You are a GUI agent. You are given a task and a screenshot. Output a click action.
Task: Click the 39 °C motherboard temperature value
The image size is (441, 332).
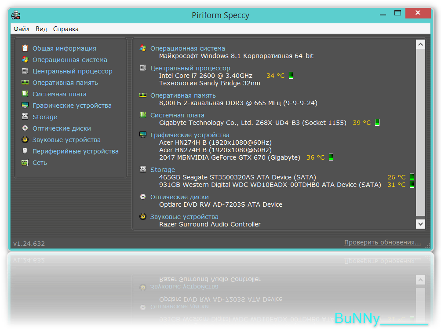point(362,123)
